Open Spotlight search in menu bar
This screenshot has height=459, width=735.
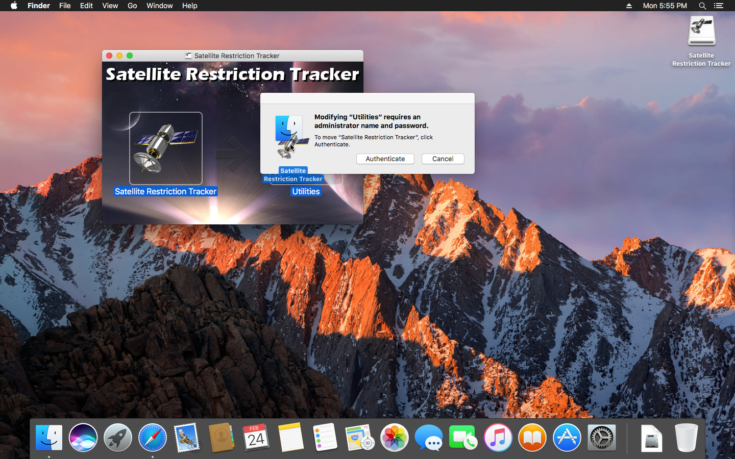click(x=702, y=6)
